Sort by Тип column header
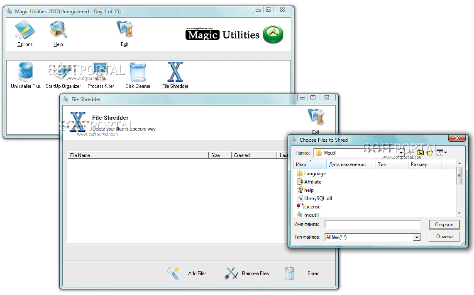 [x=392, y=164]
